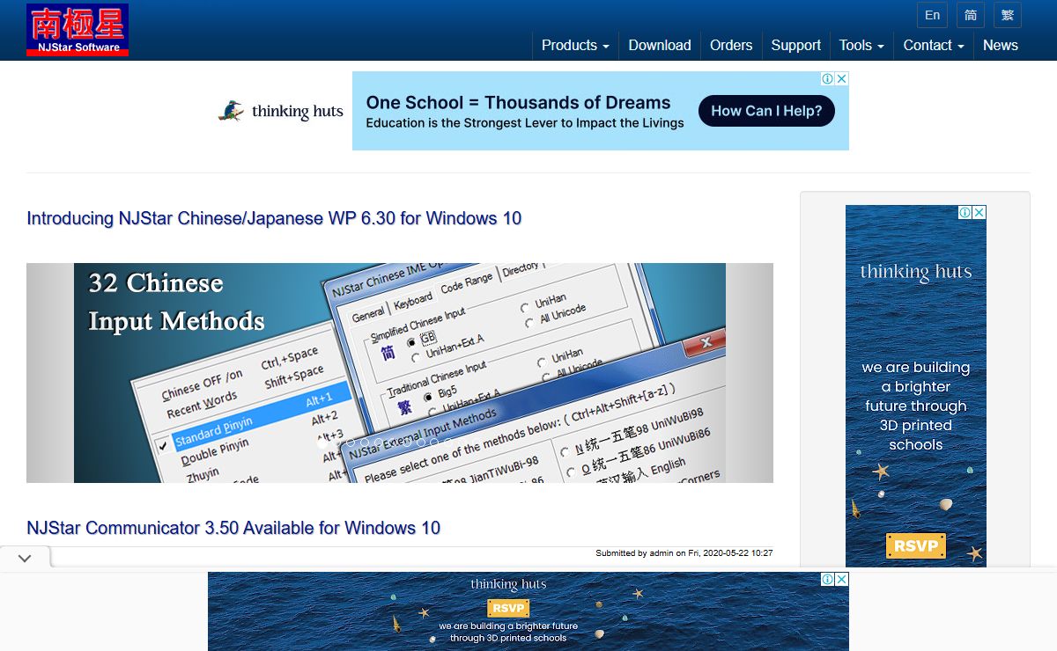Open 'NJStar Communicator 3.50 Available' link
This screenshot has width=1057, height=651.
233,528
